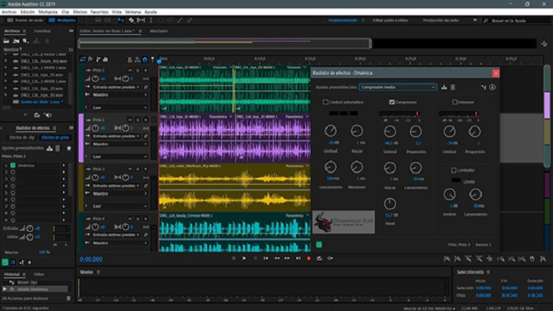Mark the preset as favorite with star icon
This screenshot has height=311, width=553.
tap(69, 148)
